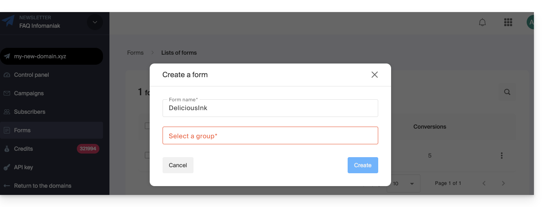Click the Forms breadcrumb link
The width and height of the screenshot is (546, 207).
click(135, 53)
